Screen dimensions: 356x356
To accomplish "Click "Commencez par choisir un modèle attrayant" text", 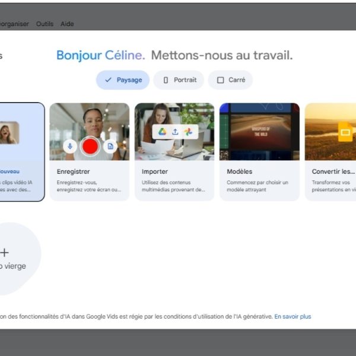I will click(x=258, y=186).
